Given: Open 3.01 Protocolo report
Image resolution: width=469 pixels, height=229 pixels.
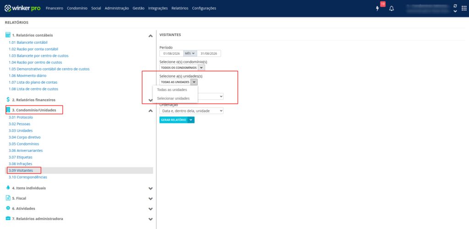Looking at the screenshot, I should [21, 117].
